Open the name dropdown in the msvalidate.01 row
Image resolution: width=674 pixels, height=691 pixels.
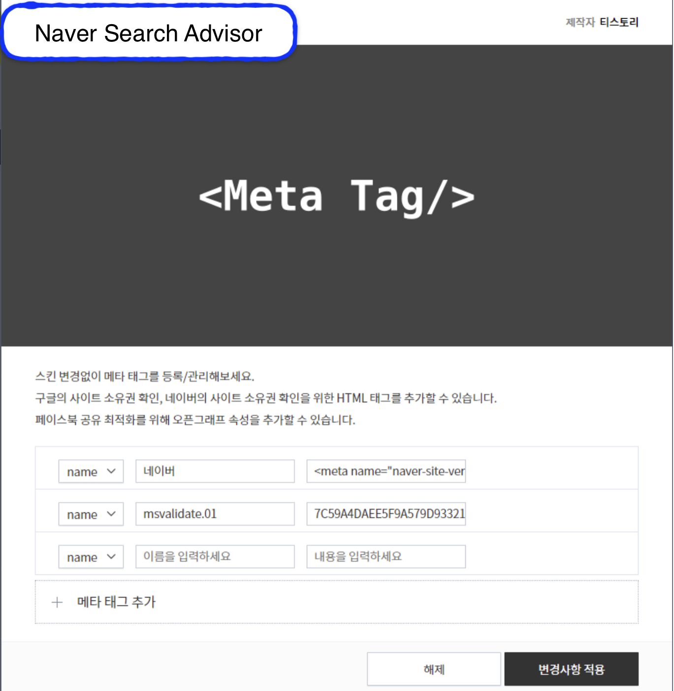(91, 514)
